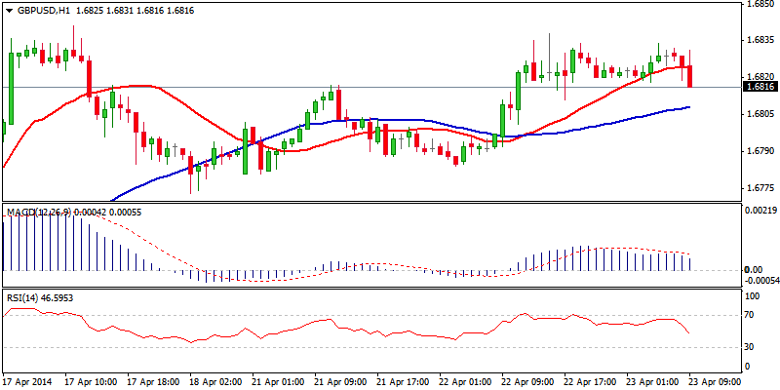Click the 23 Apr 01:00 time label
Screen dimensions: 780x390
pyautogui.click(x=653, y=381)
